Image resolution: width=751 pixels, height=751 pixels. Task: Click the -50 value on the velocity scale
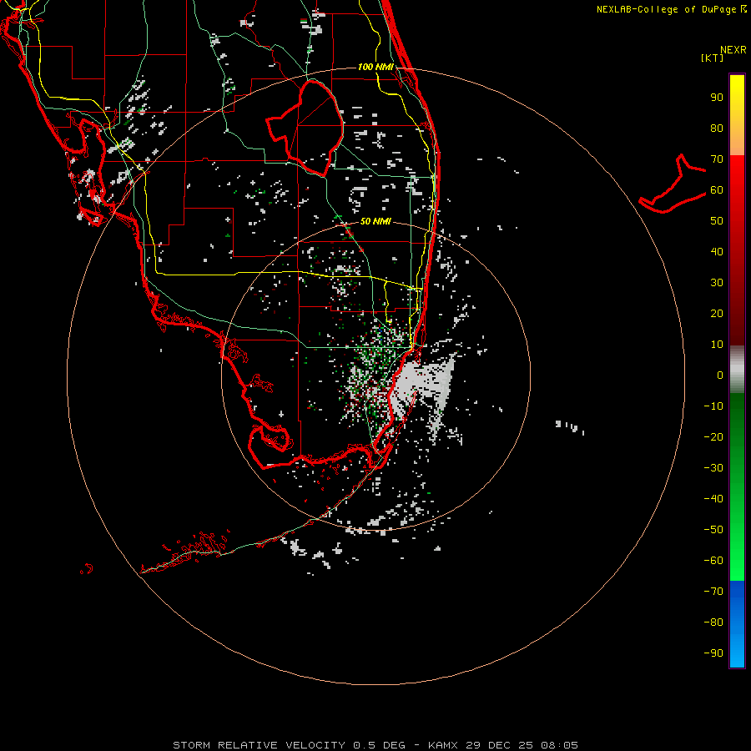713,530
